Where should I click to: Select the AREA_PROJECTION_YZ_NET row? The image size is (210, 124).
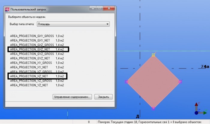point(37,85)
